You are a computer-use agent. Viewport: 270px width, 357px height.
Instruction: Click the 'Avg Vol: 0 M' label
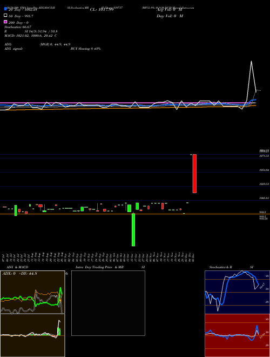(170, 10)
